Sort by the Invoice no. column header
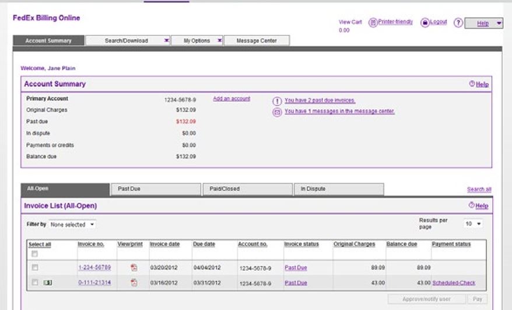The height and width of the screenshot is (310, 512). pos(91,244)
